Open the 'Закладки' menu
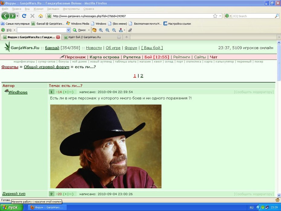The width and height of the screenshot is (281, 211). point(53,9)
